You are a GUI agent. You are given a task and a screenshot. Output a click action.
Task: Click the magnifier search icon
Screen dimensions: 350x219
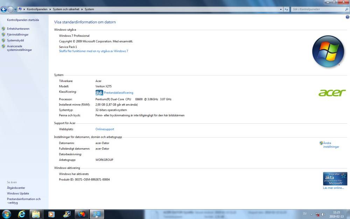click(x=346, y=9)
